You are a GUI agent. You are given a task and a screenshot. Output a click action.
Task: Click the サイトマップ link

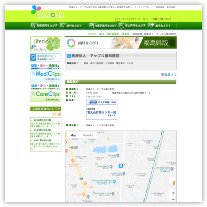point(123,19)
